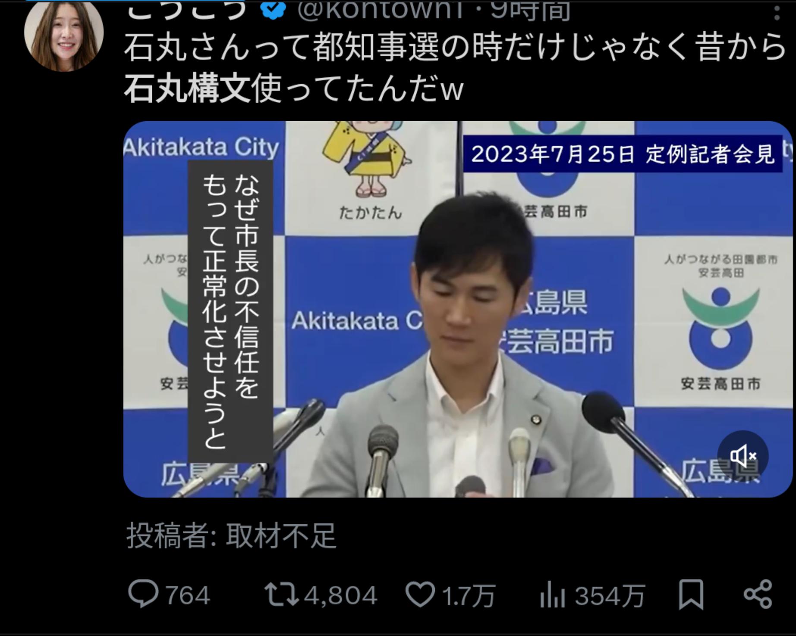796x636 pixels.
Task: Open the 9時間 timestamp link
Action: pyautogui.click(x=531, y=9)
